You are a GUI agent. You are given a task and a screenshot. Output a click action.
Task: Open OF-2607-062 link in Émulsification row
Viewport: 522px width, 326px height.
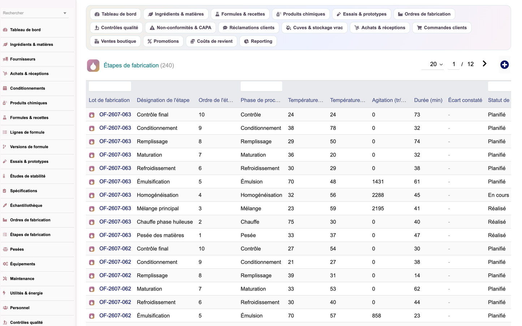115,315
